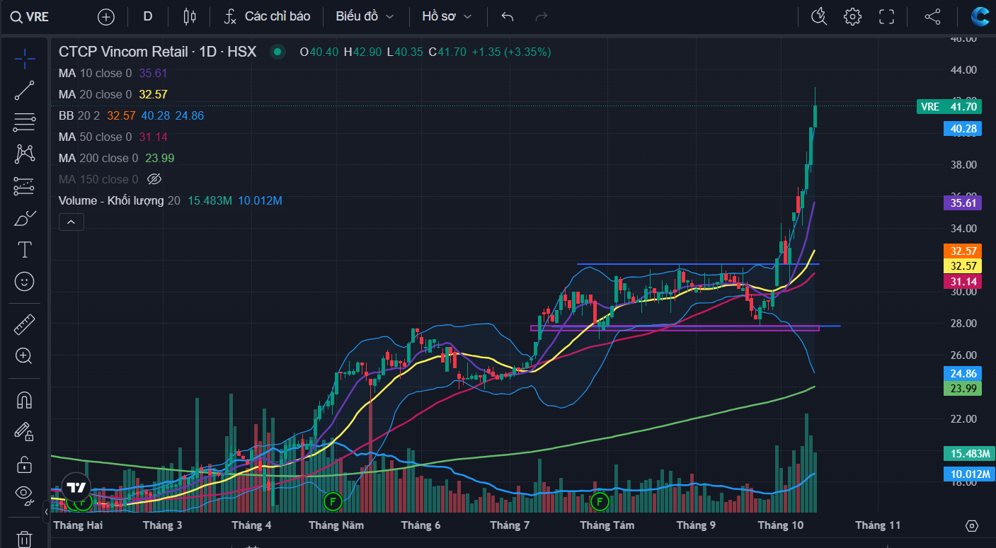Open the time axis settings gear
Screen dimensions: 996x548
click(x=972, y=525)
